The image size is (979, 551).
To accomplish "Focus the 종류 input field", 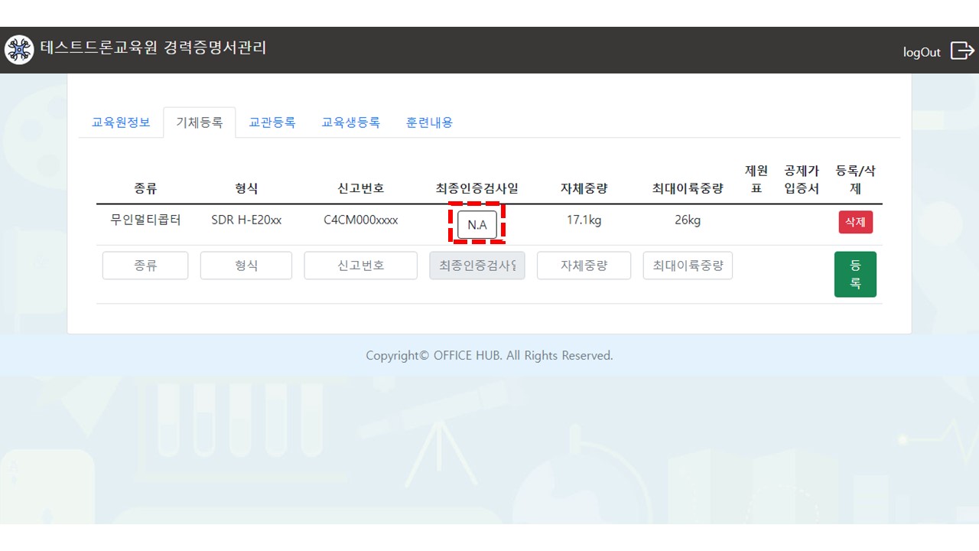I will click(x=145, y=266).
